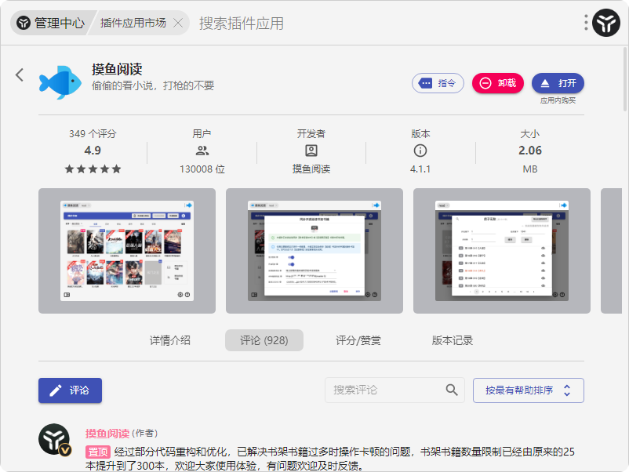Switch to the 评分/赞赏 tab
This screenshot has width=629, height=472.
click(358, 340)
